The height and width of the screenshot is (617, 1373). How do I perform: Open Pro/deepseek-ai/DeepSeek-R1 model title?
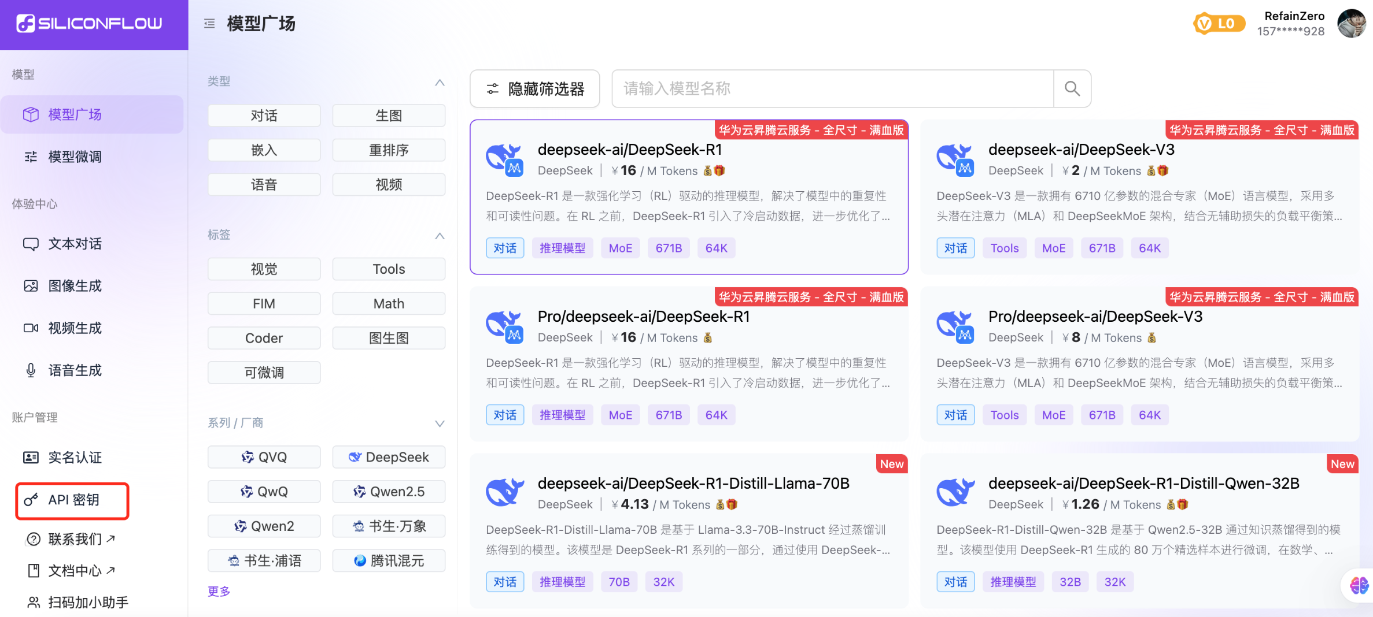click(x=644, y=317)
